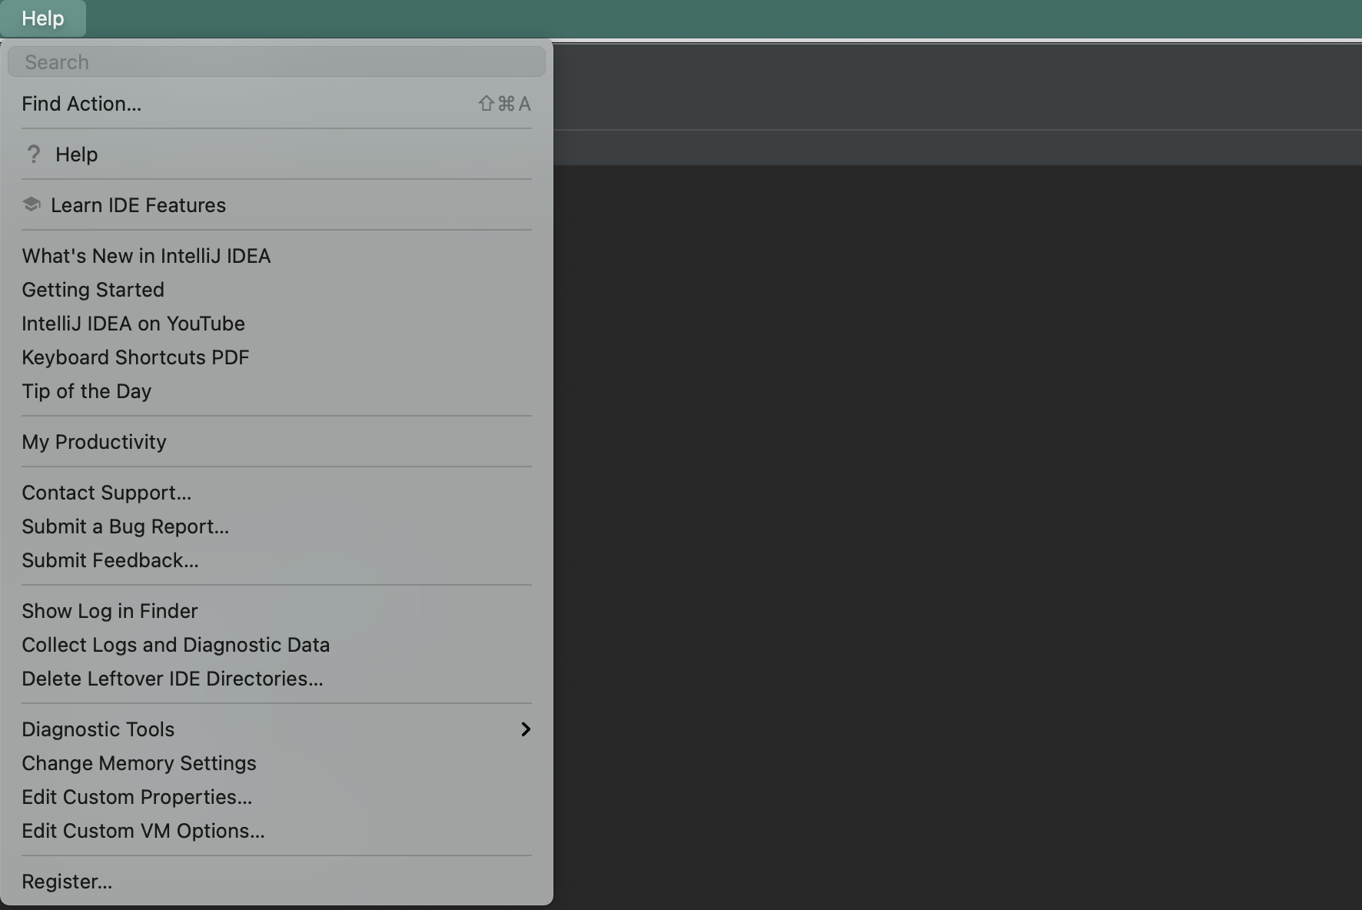The image size is (1362, 910).
Task: Select Register at the bottom
Action: coord(67,882)
